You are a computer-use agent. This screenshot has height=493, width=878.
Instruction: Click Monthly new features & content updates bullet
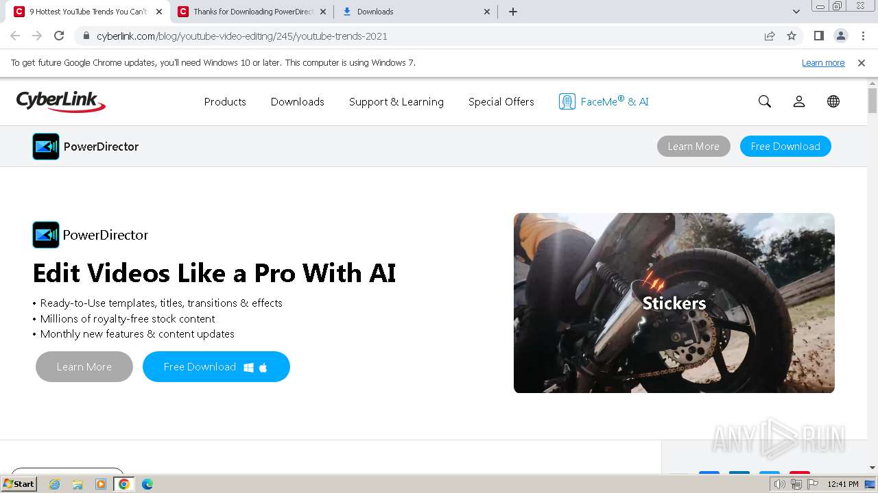137,334
